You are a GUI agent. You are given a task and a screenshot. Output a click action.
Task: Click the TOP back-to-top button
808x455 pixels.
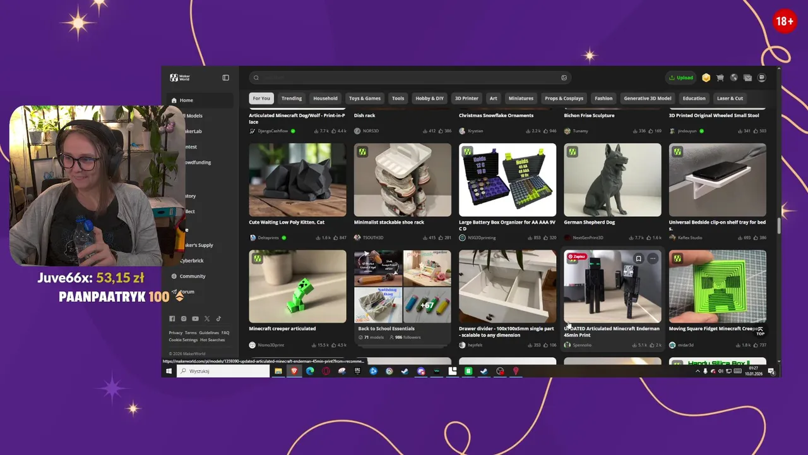pos(760,331)
